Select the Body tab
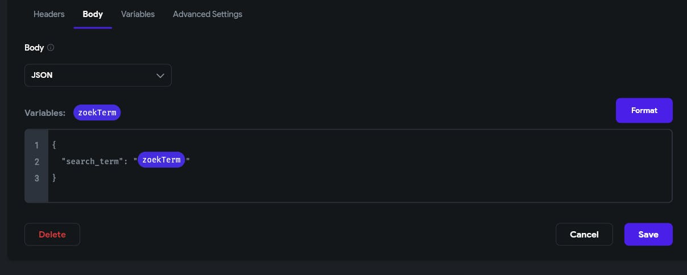This screenshot has width=687, height=275. (93, 14)
